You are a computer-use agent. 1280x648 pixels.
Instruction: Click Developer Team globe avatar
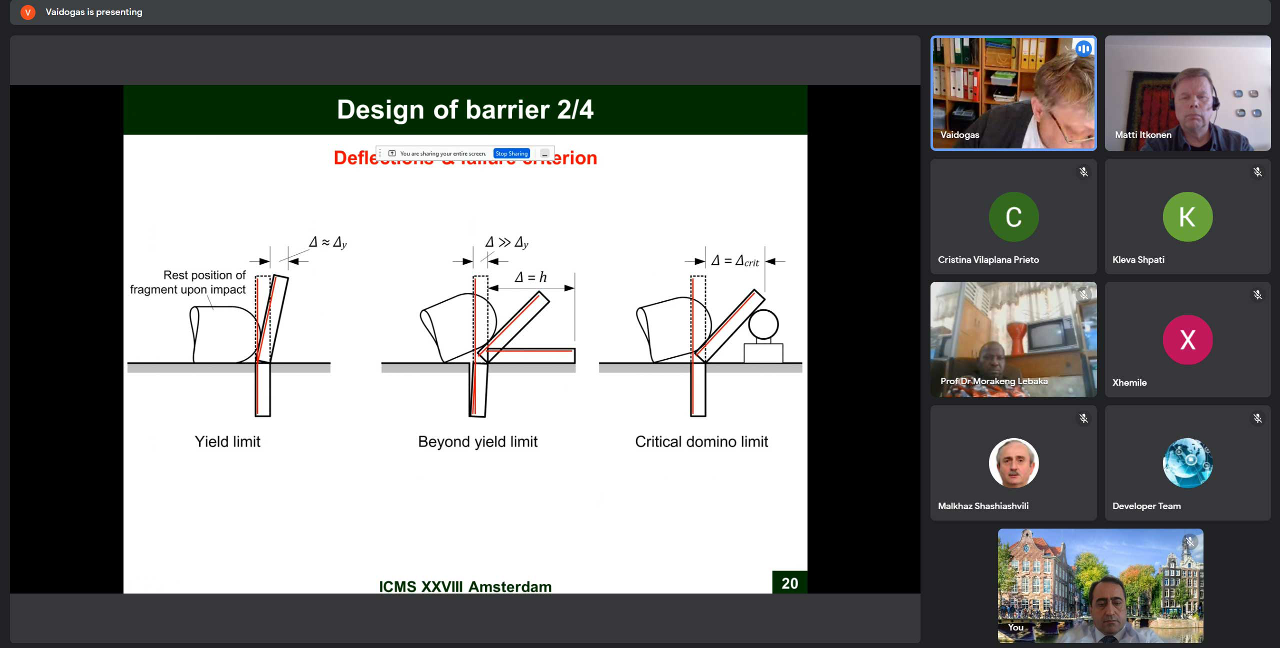coord(1187,463)
